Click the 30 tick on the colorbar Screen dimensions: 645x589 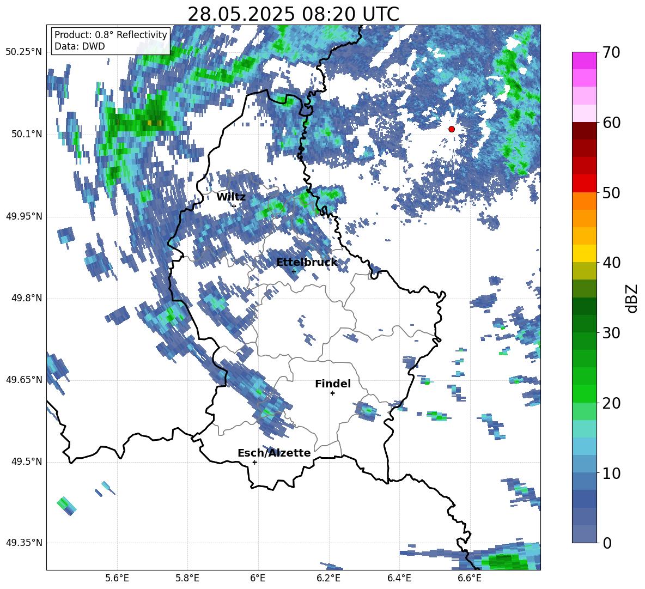[x=611, y=333]
